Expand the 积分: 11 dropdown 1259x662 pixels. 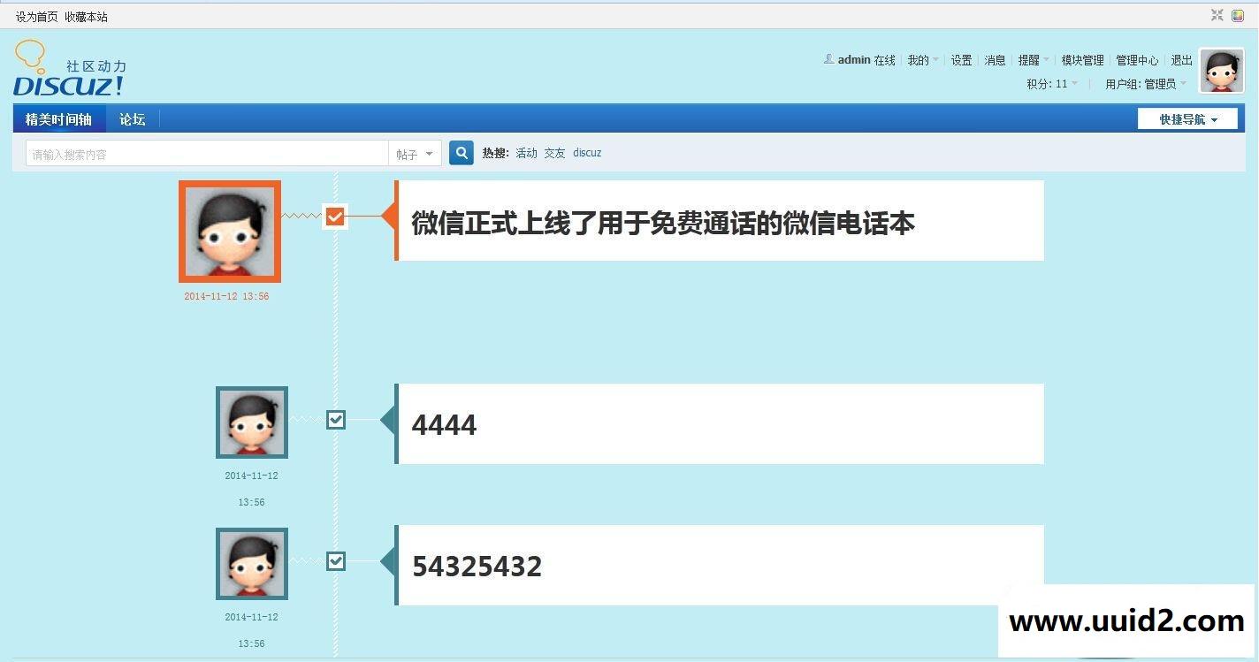(1050, 83)
